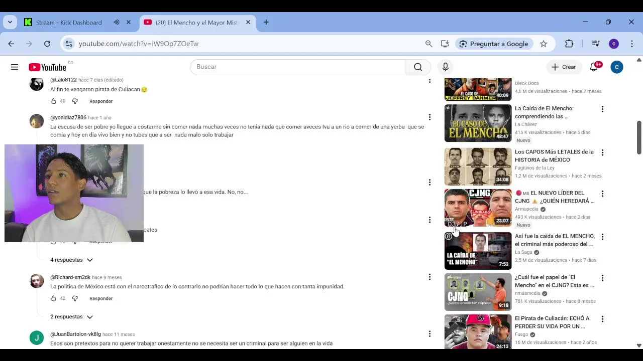Open EL NUEVO LÍDER DEL CJNG thumbnail

(x=478, y=208)
